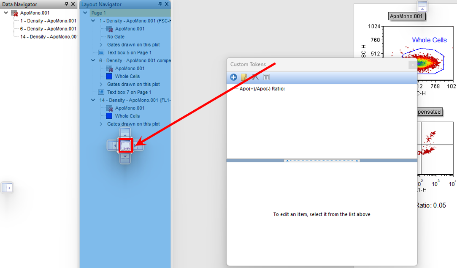Click the ApoMono.001 plot title label

click(x=407, y=16)
